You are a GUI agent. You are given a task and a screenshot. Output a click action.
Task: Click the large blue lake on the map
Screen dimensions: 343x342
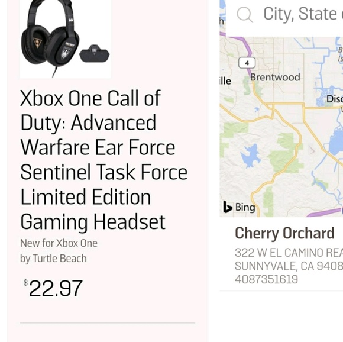(x=334, y=143)
